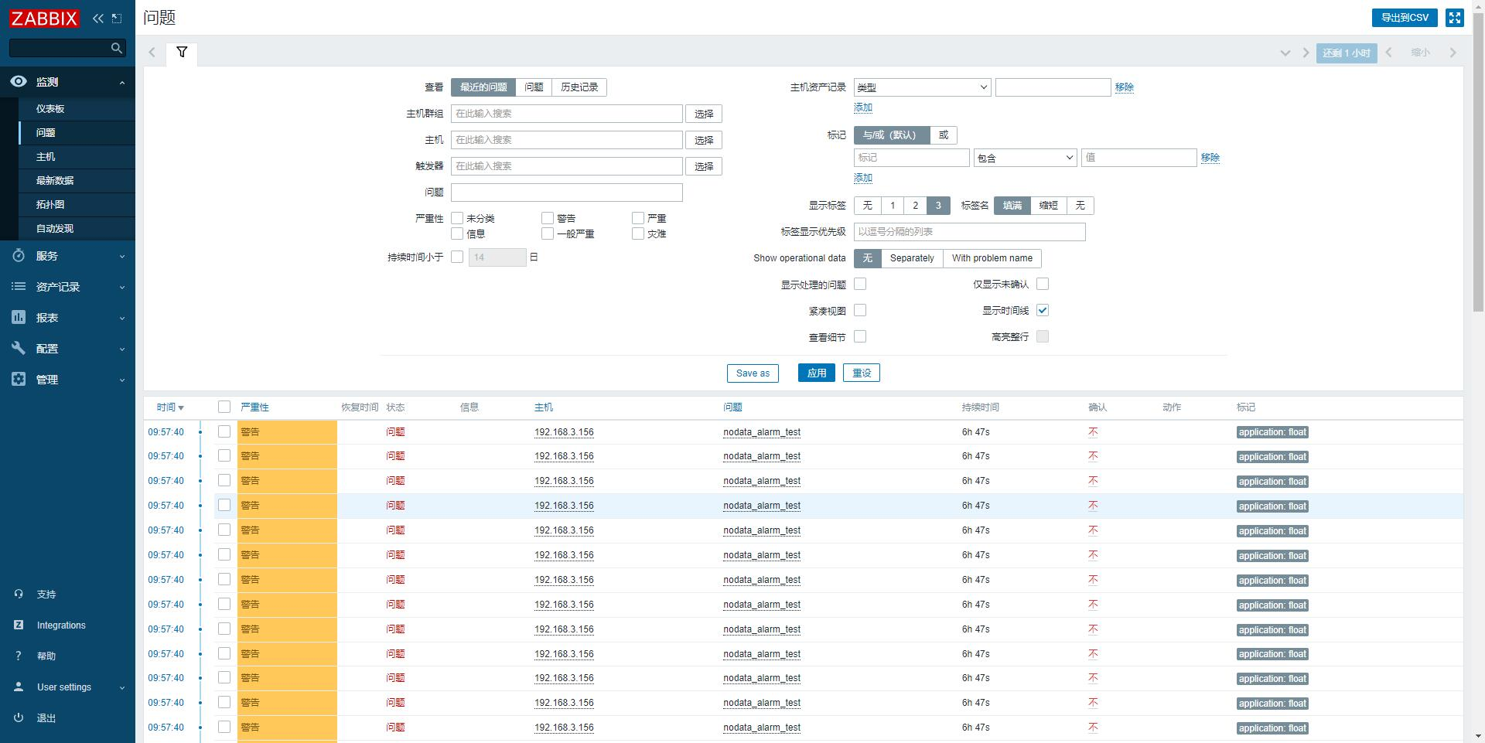Click the Configuration wrench icon
1485x743 pixels.
pyautogui.click(x=19, y=348)
